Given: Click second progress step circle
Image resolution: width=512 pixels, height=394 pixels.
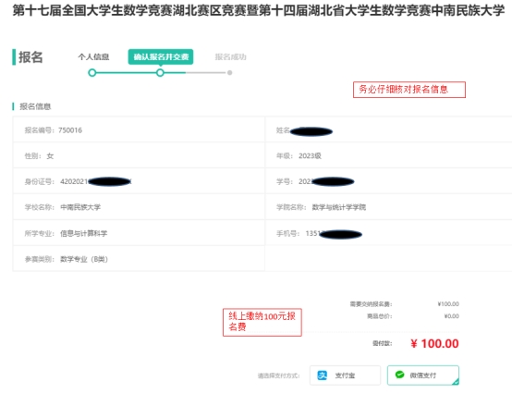Looking at the screenshot, I should coord(160,72).
